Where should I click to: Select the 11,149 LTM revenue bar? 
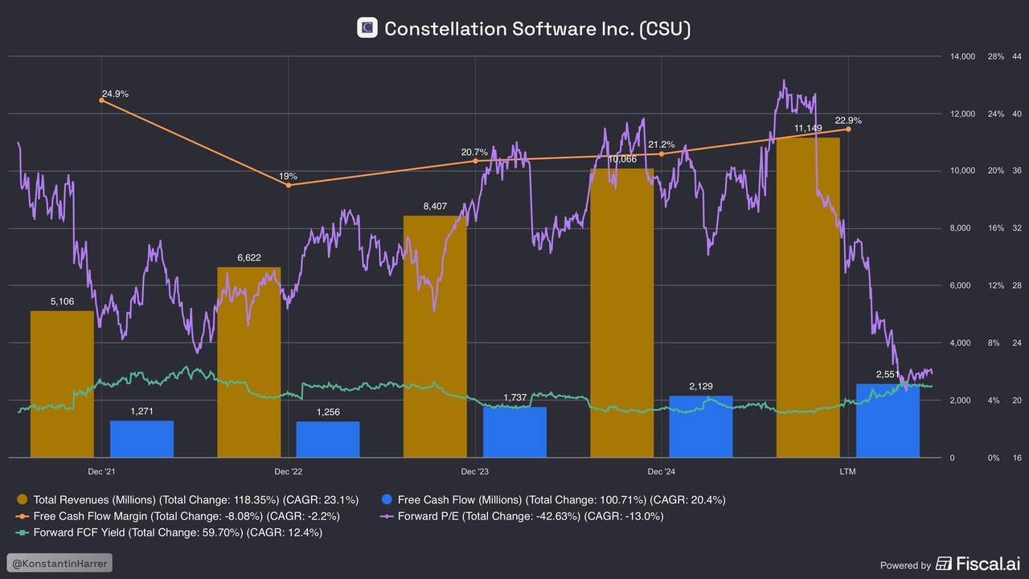(x=808, y=298)
